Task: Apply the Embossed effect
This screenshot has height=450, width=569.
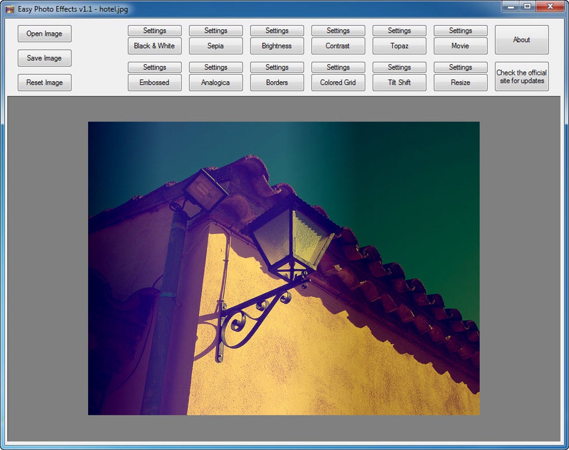Action: (155, 83)
